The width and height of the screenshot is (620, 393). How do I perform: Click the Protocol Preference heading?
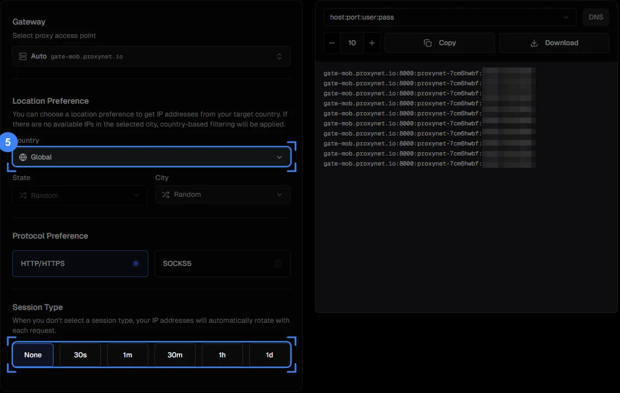pyautogui.click(x=50, y=236)
